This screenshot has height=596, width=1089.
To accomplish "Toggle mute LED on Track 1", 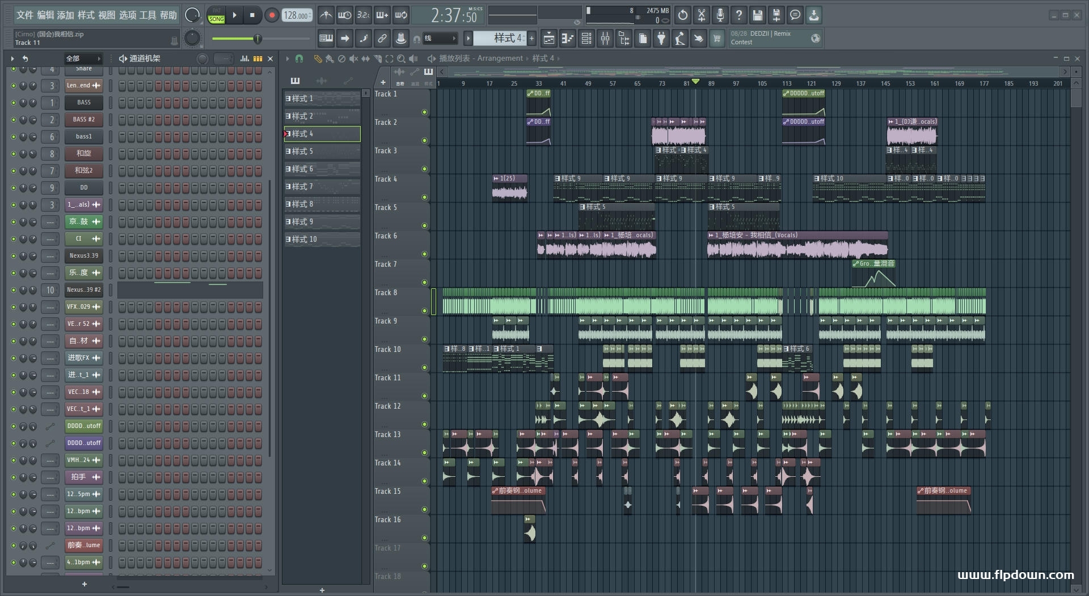I will [x=424, y=112].
